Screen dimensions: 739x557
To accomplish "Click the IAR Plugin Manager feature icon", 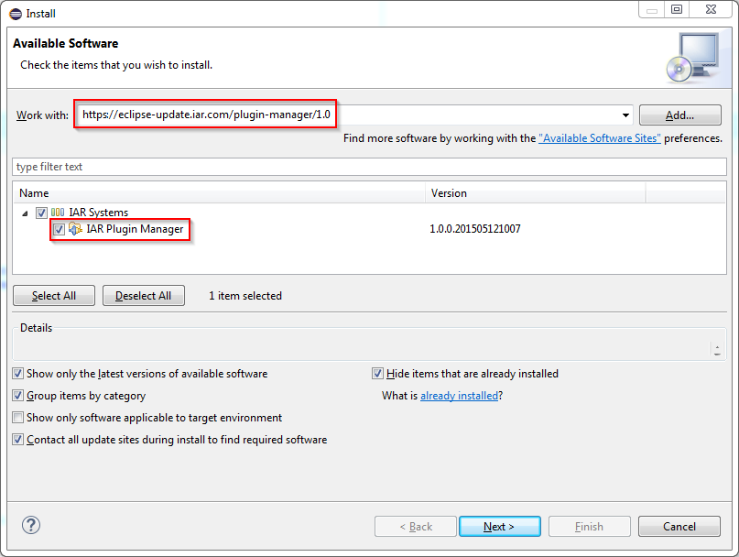I will (75, 229).
